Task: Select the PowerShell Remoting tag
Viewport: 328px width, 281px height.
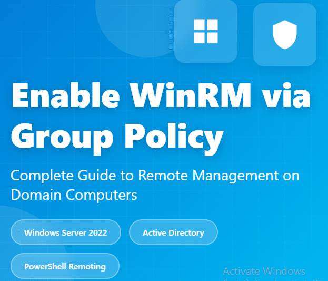Action: coord(65,266)
